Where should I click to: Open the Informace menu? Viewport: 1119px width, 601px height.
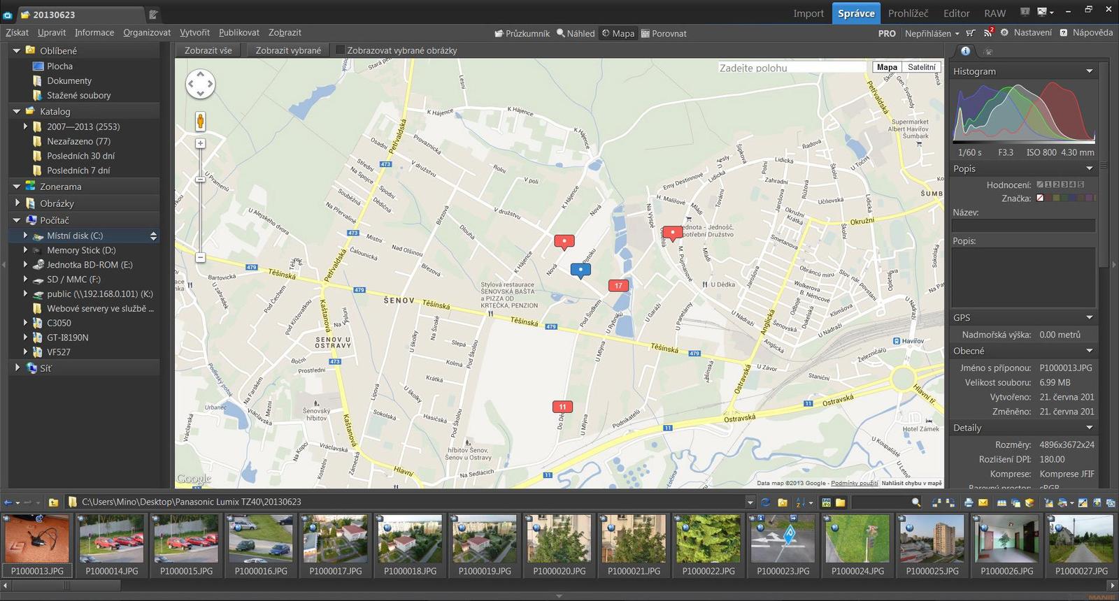point(94,32)
